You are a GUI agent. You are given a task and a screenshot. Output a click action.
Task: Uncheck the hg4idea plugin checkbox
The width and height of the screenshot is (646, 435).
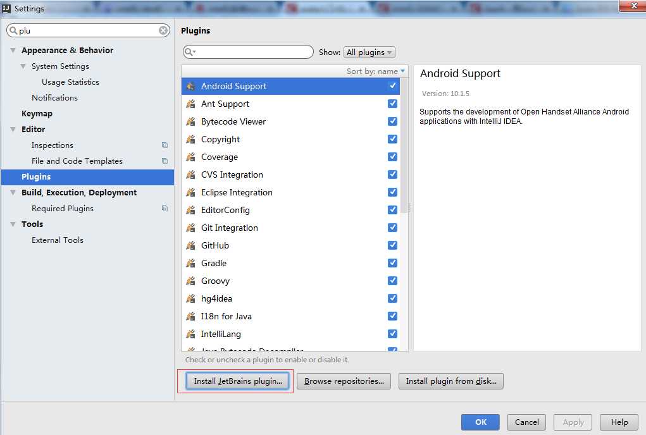(x=393, y=298)
